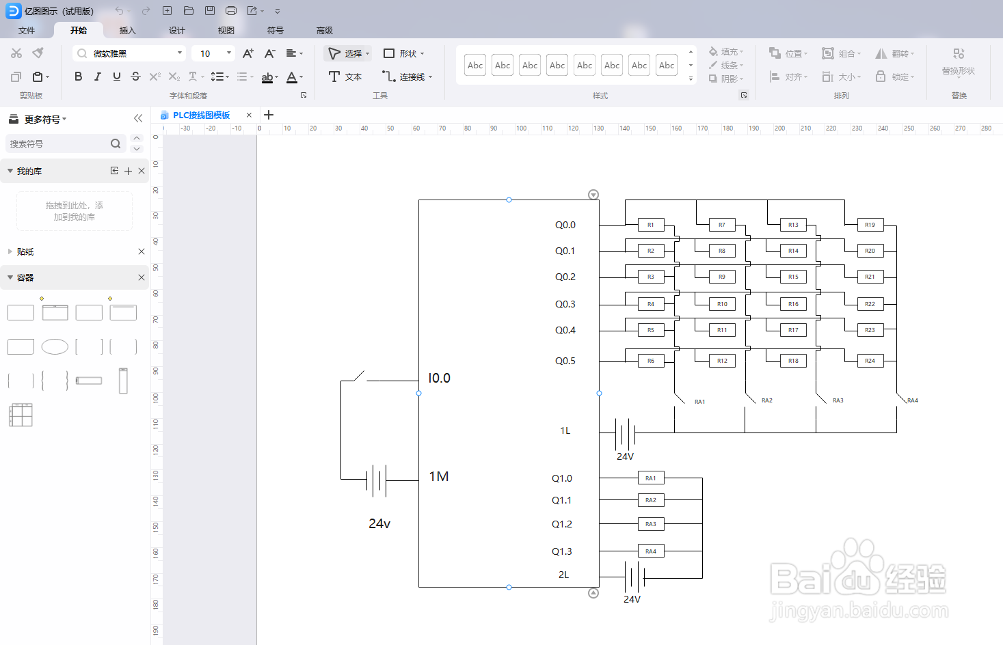Open the 连接线 connector tool

[407, 77]
